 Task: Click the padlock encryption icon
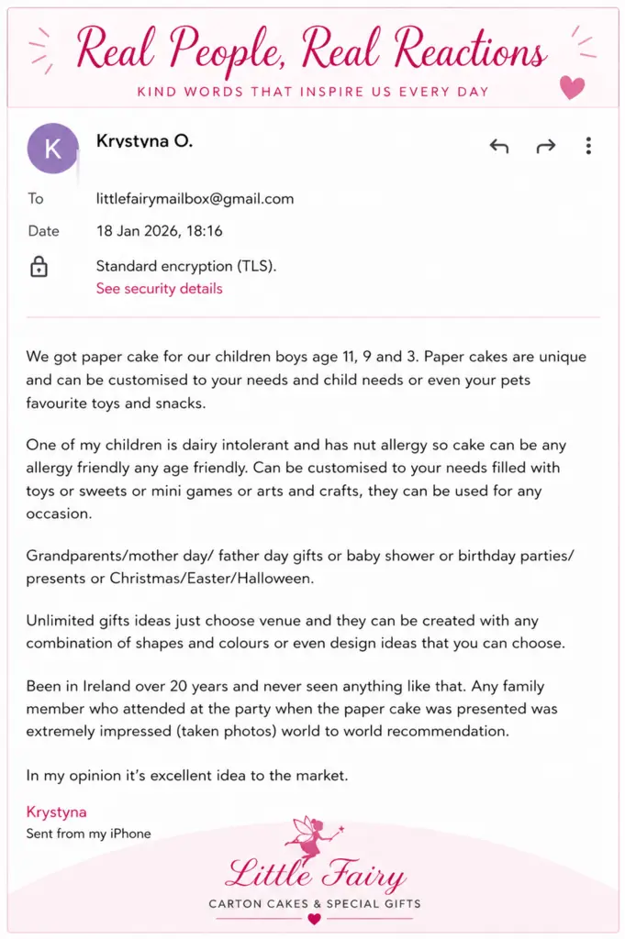pos(39,267)
